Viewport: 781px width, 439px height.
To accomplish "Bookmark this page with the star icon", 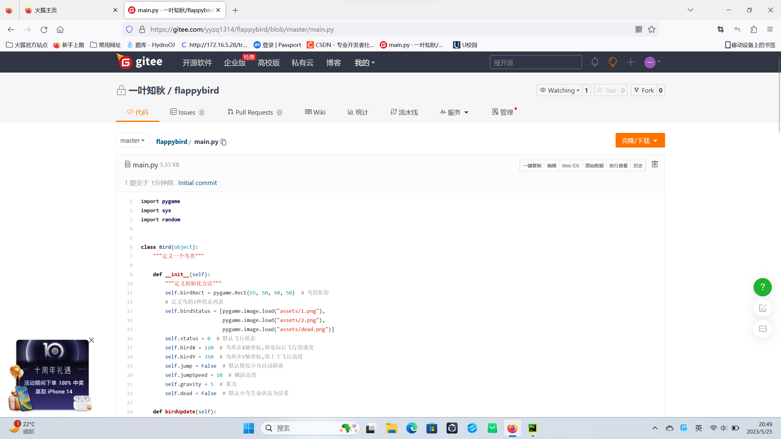I will pos(652,29).
